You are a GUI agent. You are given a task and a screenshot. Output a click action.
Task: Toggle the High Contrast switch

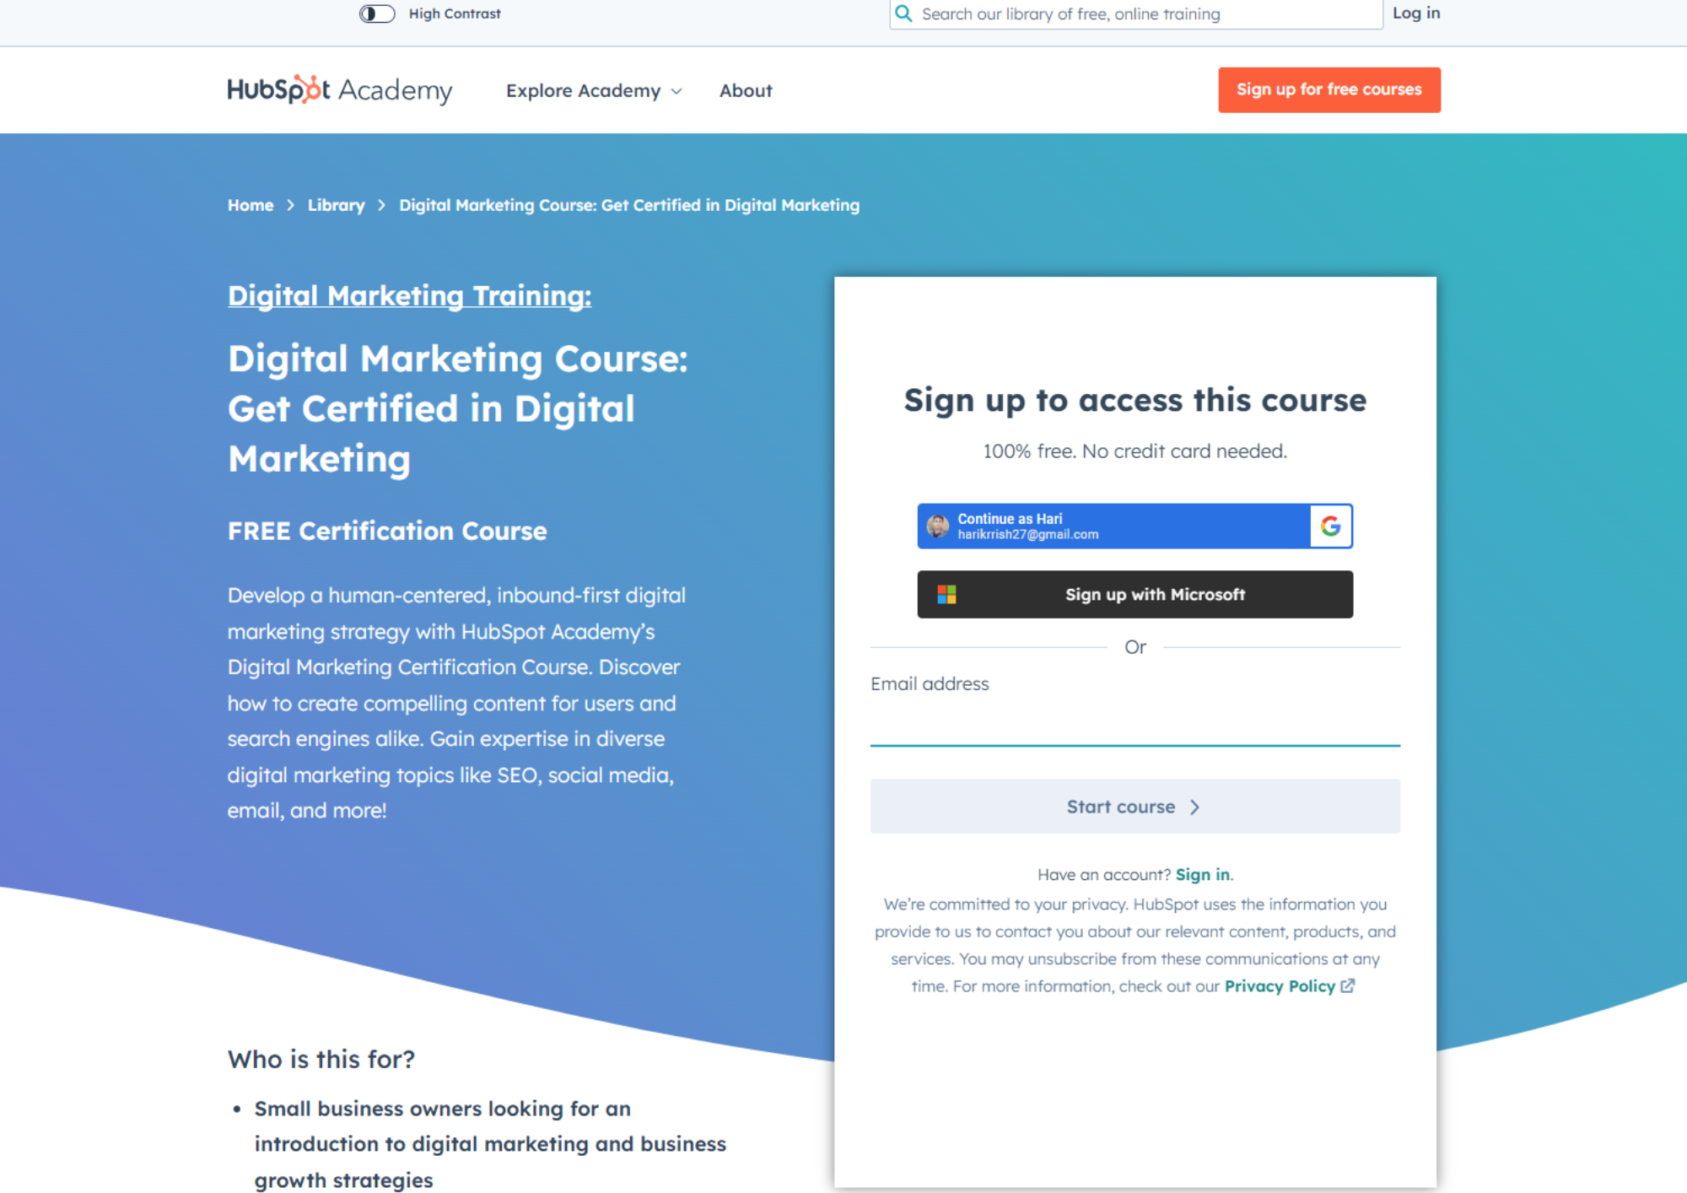pyautogui.click(x=376, y=13)
